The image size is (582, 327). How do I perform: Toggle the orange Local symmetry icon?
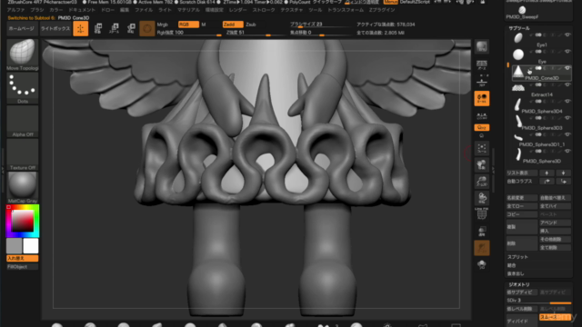tap(482, 99)
